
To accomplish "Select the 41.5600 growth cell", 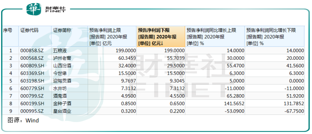I will pos(275,66).
